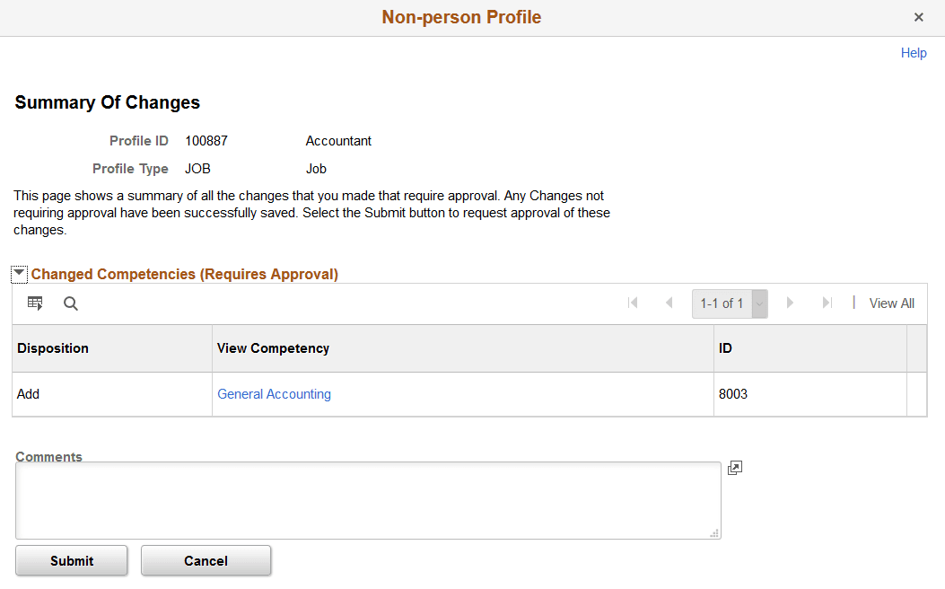Show all rows with View All
The image size is (945, 589).
click(x=891, y=303)
